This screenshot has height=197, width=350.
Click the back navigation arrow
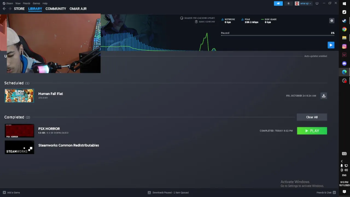pos(4,9)
